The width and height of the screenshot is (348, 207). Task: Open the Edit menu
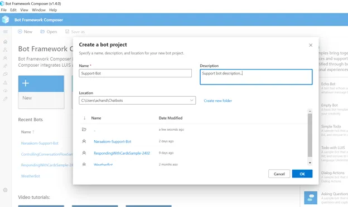coord(13,10)
